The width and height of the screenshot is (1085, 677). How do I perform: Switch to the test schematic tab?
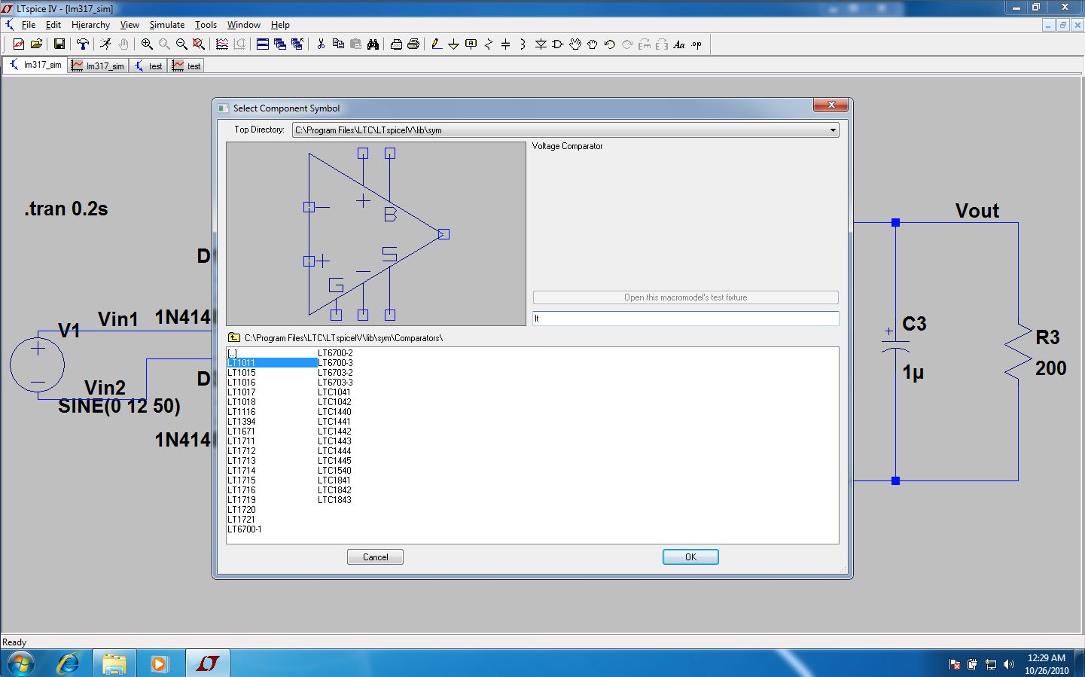pos(148,66)
